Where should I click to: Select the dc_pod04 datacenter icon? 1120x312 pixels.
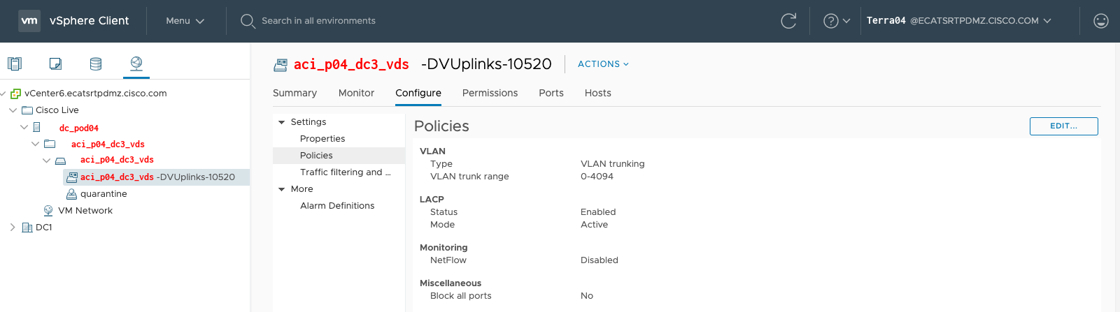tap(37, 127)
